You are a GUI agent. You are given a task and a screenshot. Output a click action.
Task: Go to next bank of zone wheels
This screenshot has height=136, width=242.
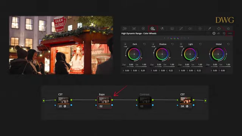tap(188, 38)
